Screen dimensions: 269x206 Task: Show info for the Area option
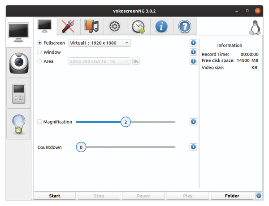[193, 61]
